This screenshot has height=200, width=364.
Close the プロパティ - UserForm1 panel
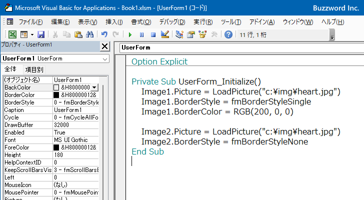(104, 46)
